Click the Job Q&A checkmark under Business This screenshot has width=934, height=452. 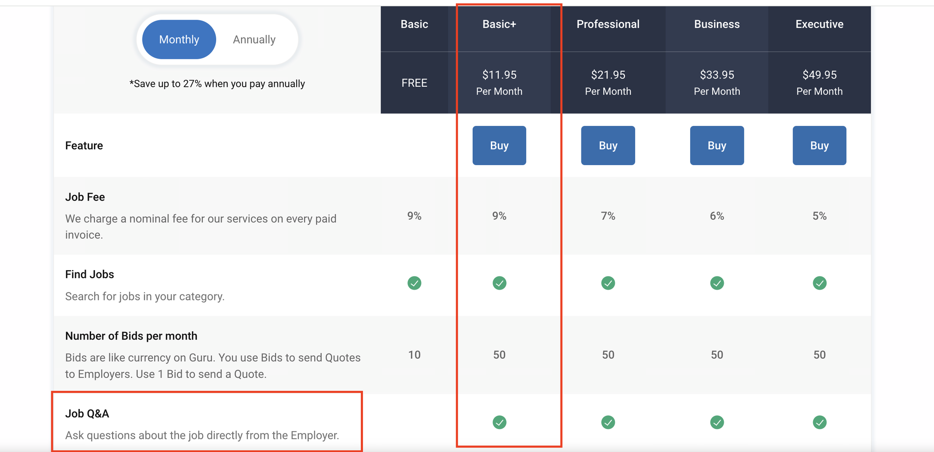pos(717,422)
